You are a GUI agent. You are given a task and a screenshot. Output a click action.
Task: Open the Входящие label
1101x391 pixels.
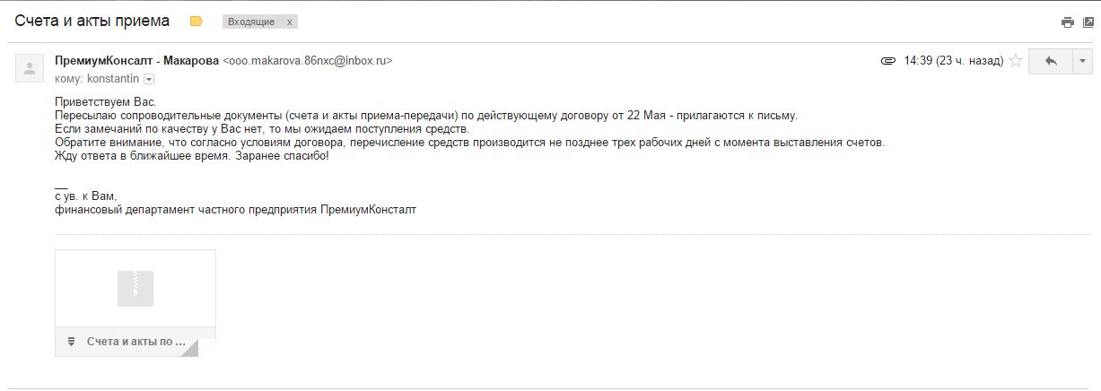251,22
